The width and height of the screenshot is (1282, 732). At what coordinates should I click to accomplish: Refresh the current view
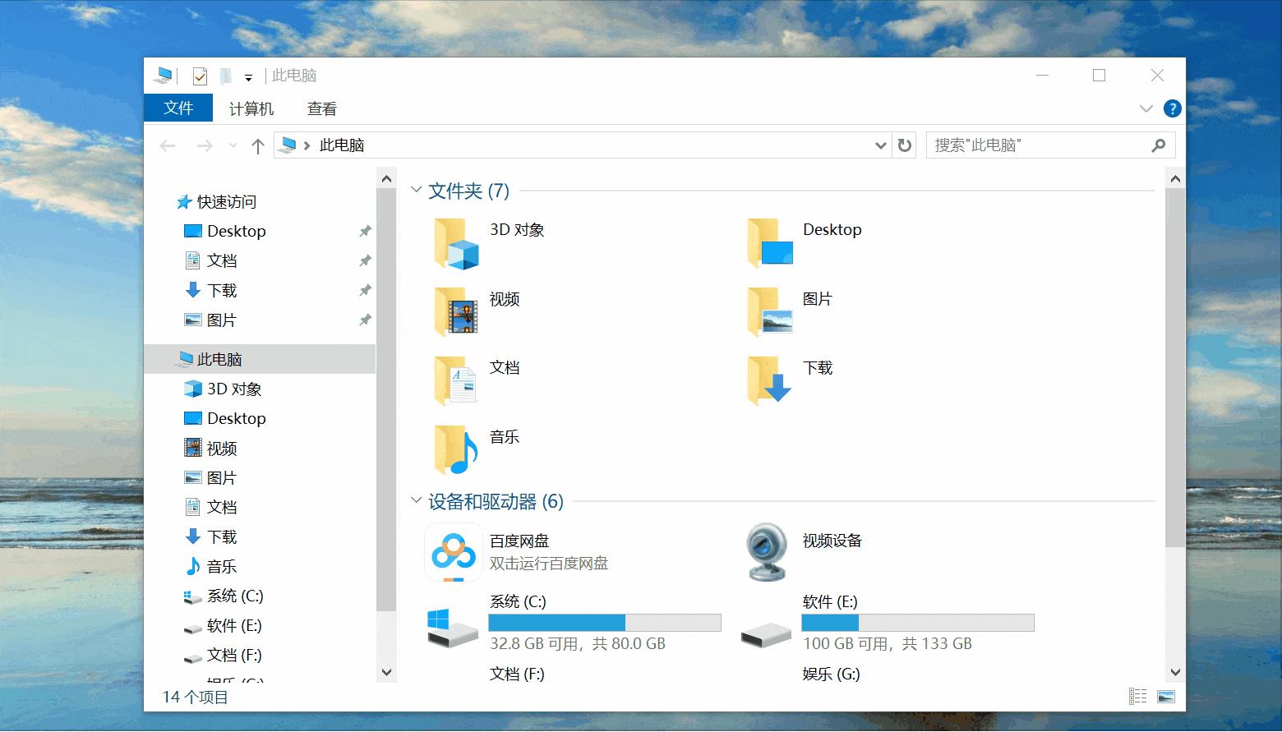click(x=904, y=145)
